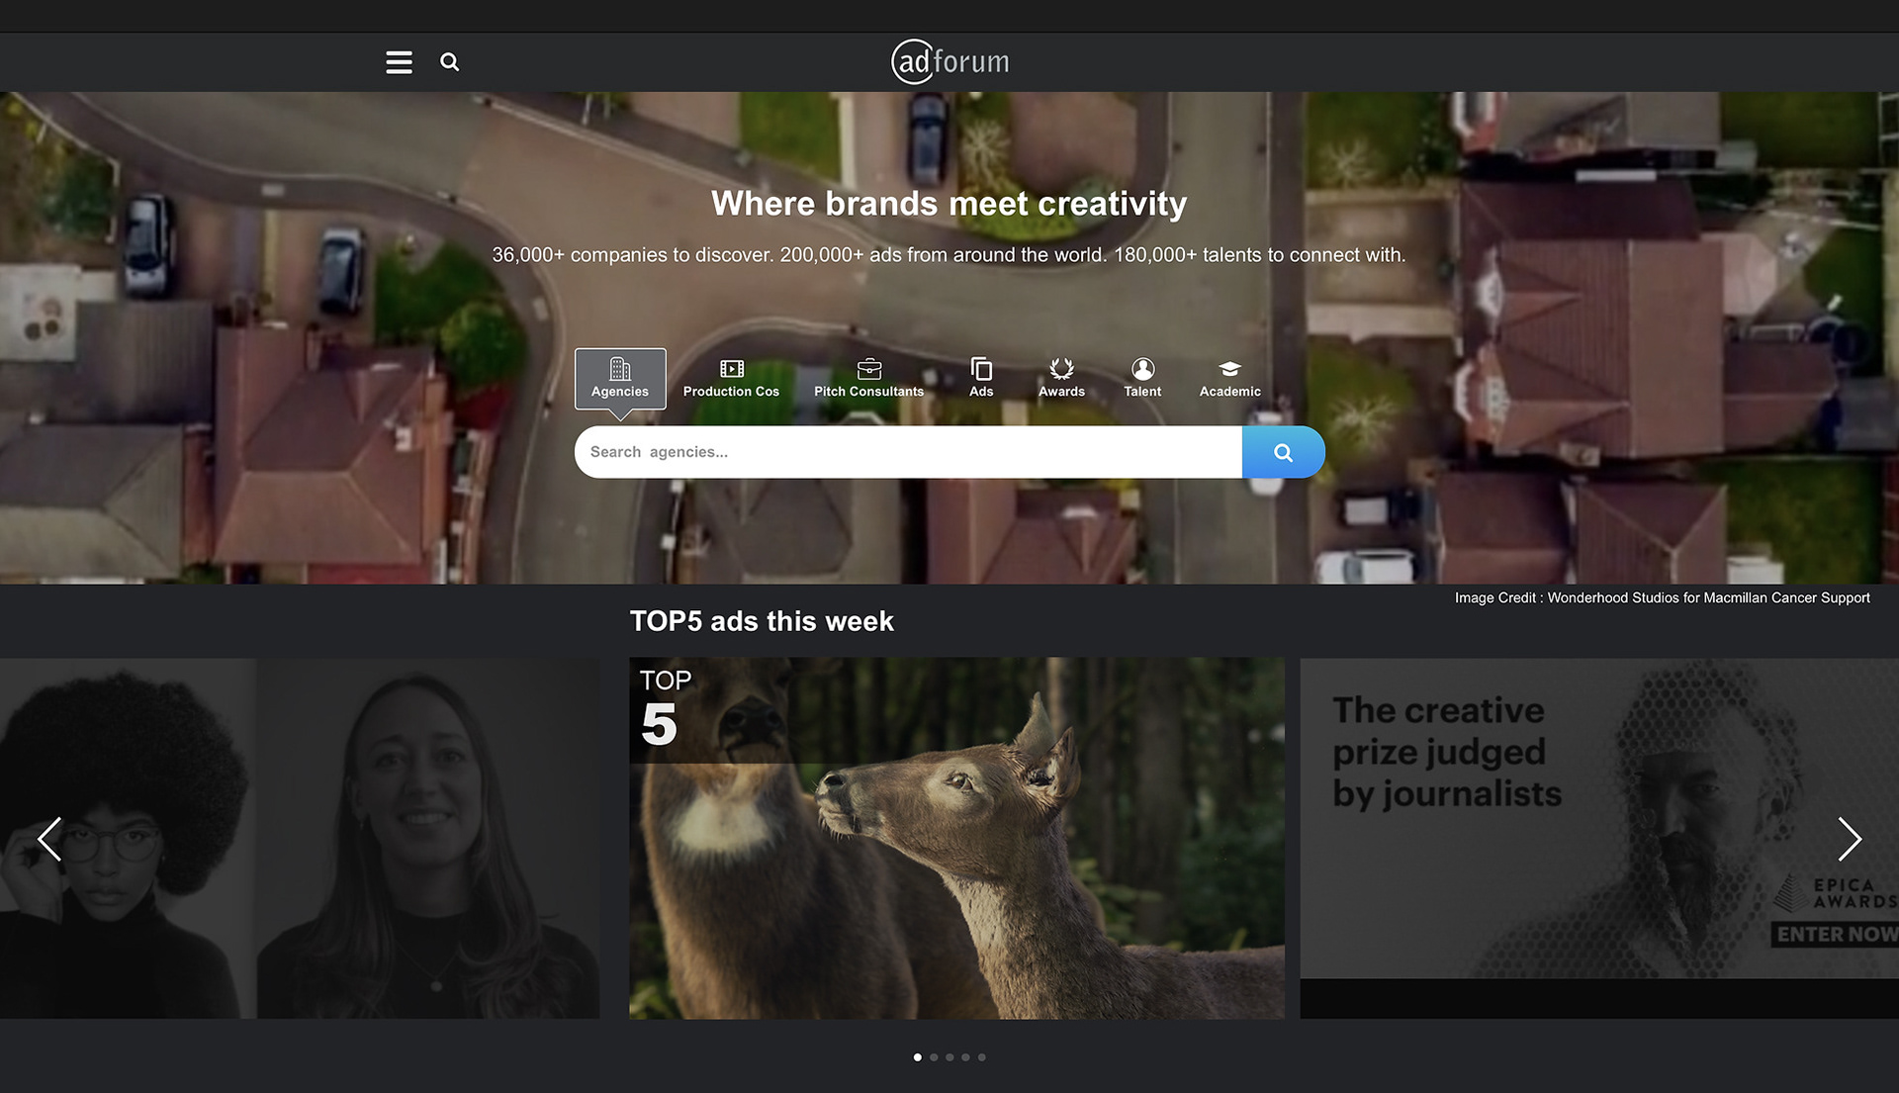Jump to third carousel pagination dot
This screenshot has height=1093, width=1899.
point(949,1057)
